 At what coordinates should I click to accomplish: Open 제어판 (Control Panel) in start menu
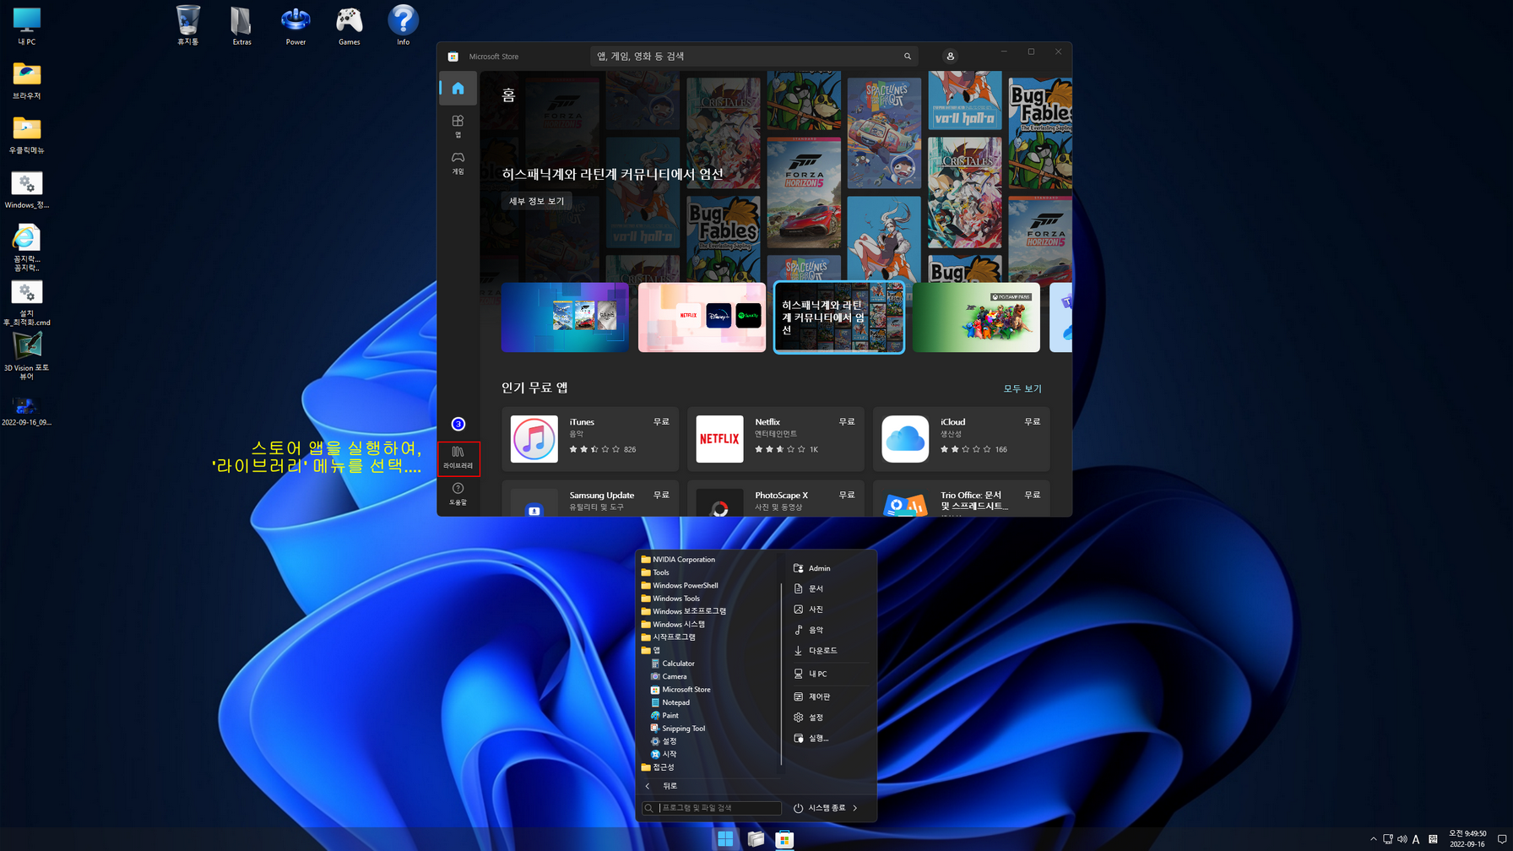coord(812,697)
